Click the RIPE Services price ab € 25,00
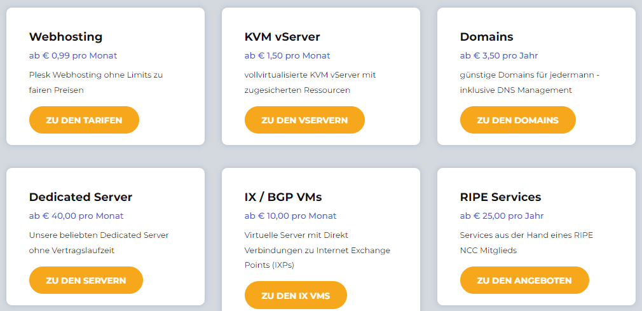 point(502,216)
